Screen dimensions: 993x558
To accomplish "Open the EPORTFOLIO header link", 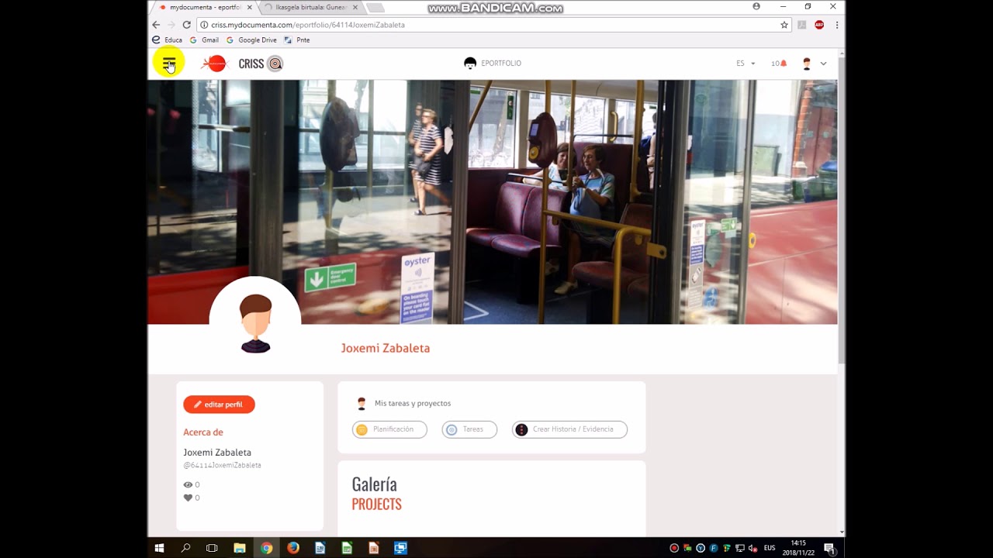I will coord(493,64).
